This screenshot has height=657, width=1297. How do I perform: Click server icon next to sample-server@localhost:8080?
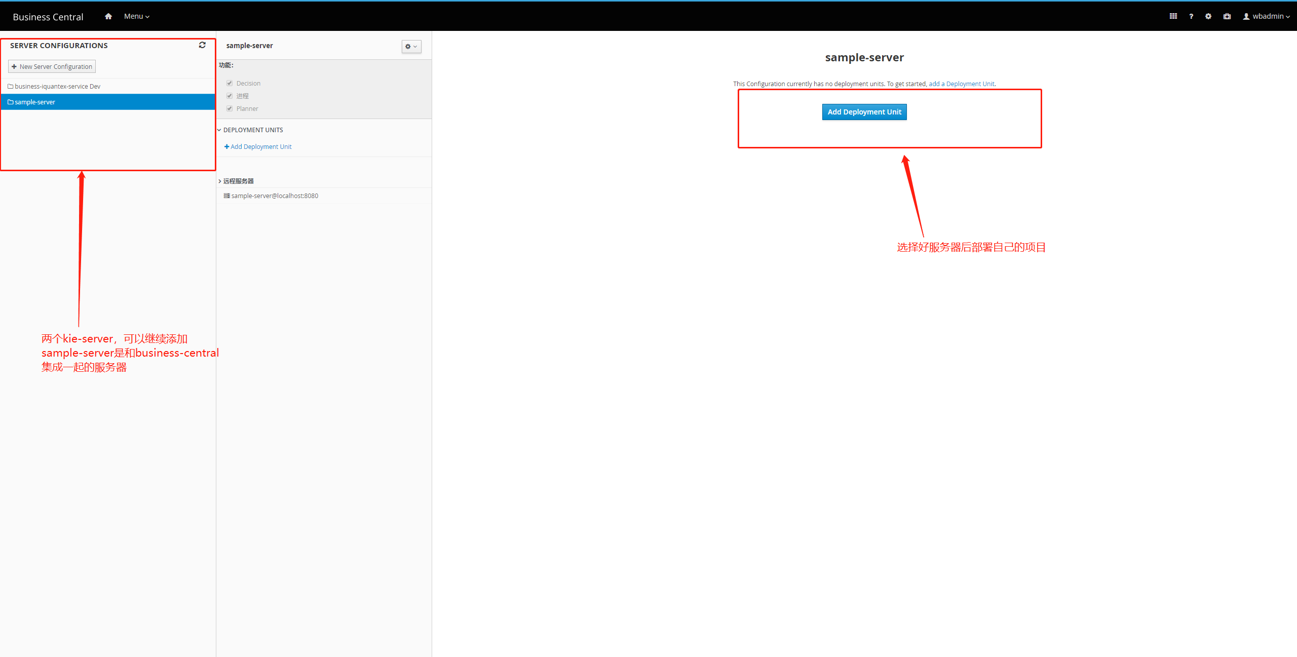point(226,196)
